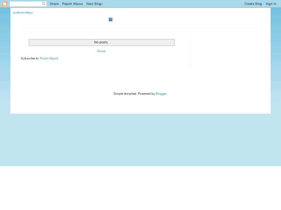Screen dimensions: 281x210
Task: Click the broken image placeholder icon
Action: click(111, 20)
